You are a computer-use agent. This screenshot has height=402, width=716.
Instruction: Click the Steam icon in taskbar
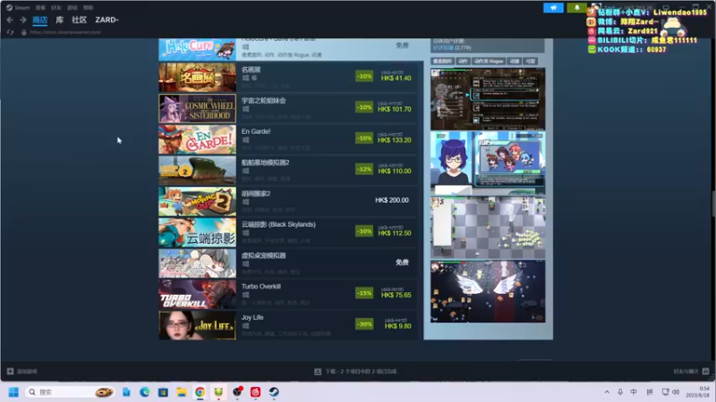(274, 392)
